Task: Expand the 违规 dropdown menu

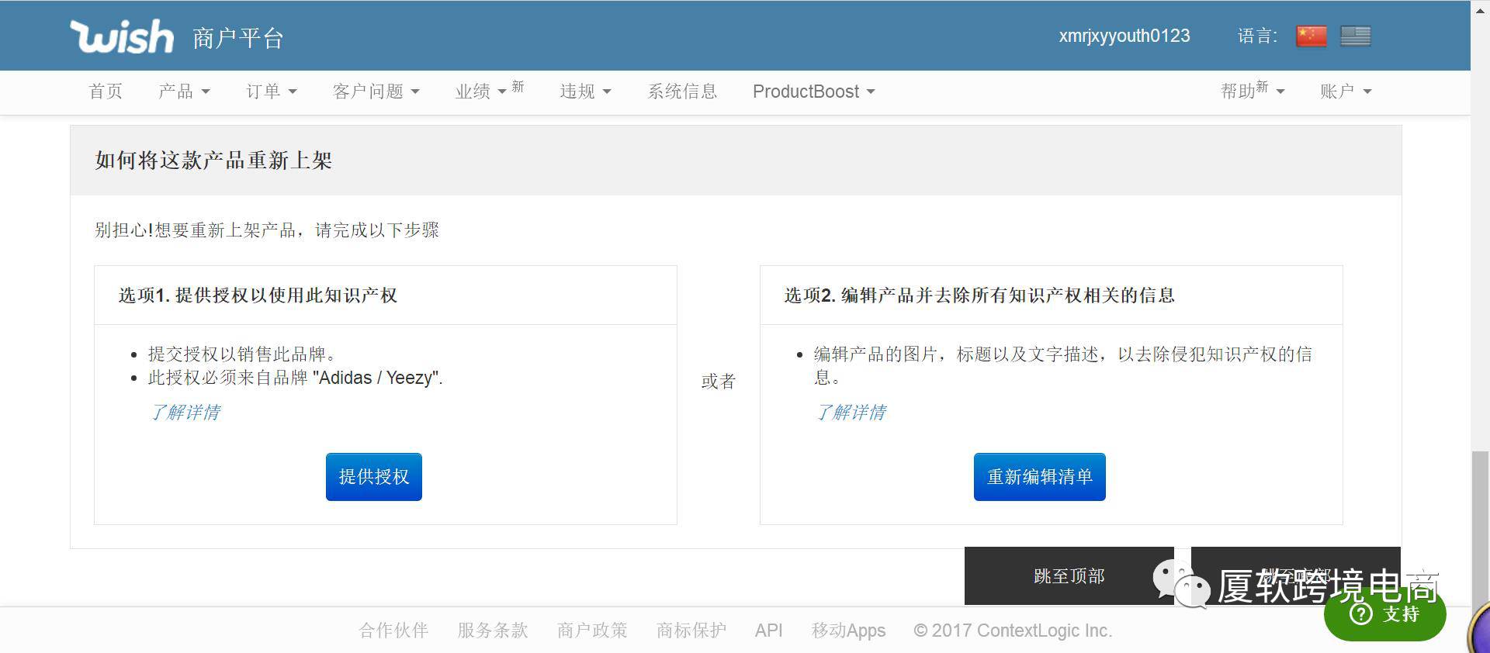Action: click(586, 92)
